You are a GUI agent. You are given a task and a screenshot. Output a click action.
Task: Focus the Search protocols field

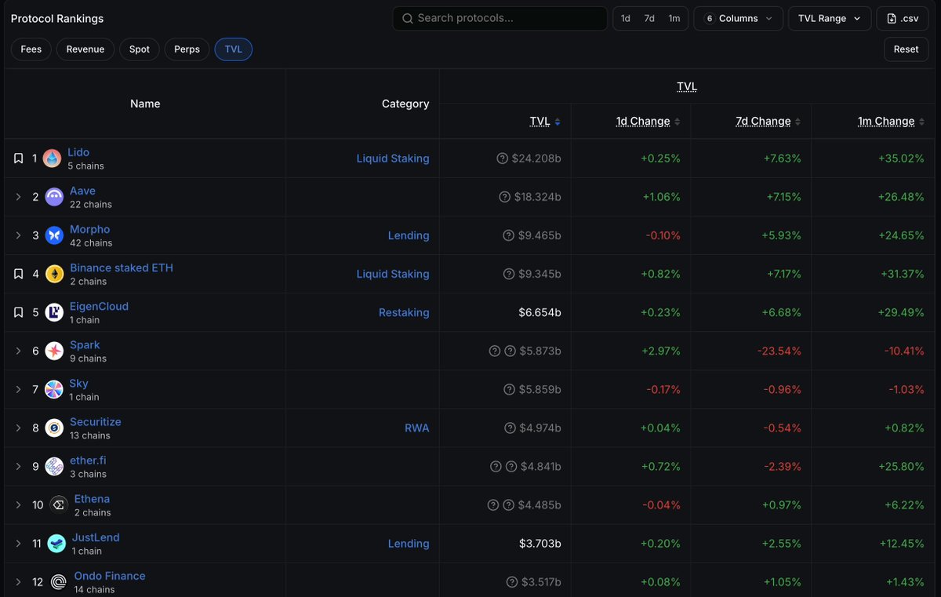click(x=500, y=18)
